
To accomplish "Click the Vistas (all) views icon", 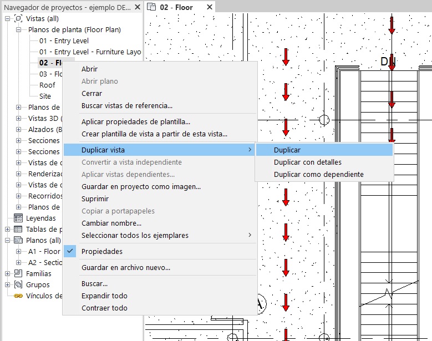I will [x=18, y=19].
